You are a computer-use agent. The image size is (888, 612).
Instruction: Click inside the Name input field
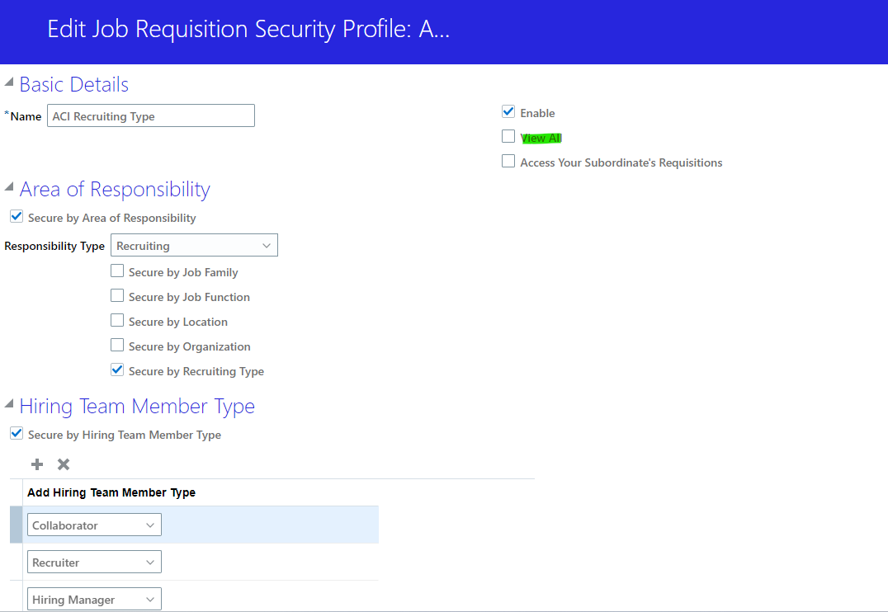tap(150, 115)
